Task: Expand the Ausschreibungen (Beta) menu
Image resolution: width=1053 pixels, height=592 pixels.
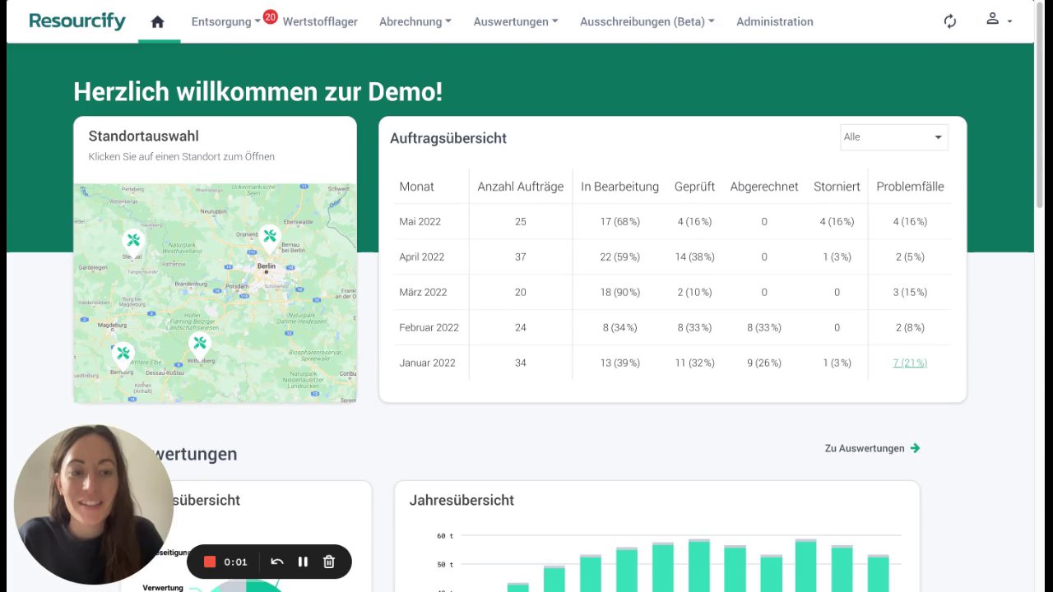Action: [x=647, y=21]
